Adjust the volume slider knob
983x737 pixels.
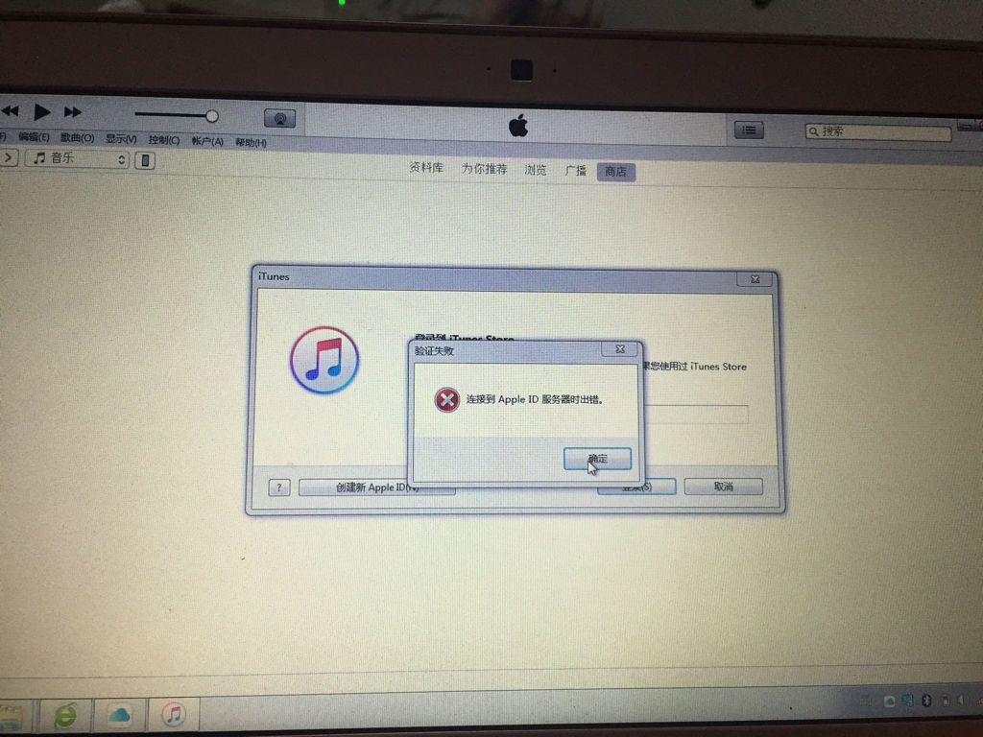pos(212,116)
